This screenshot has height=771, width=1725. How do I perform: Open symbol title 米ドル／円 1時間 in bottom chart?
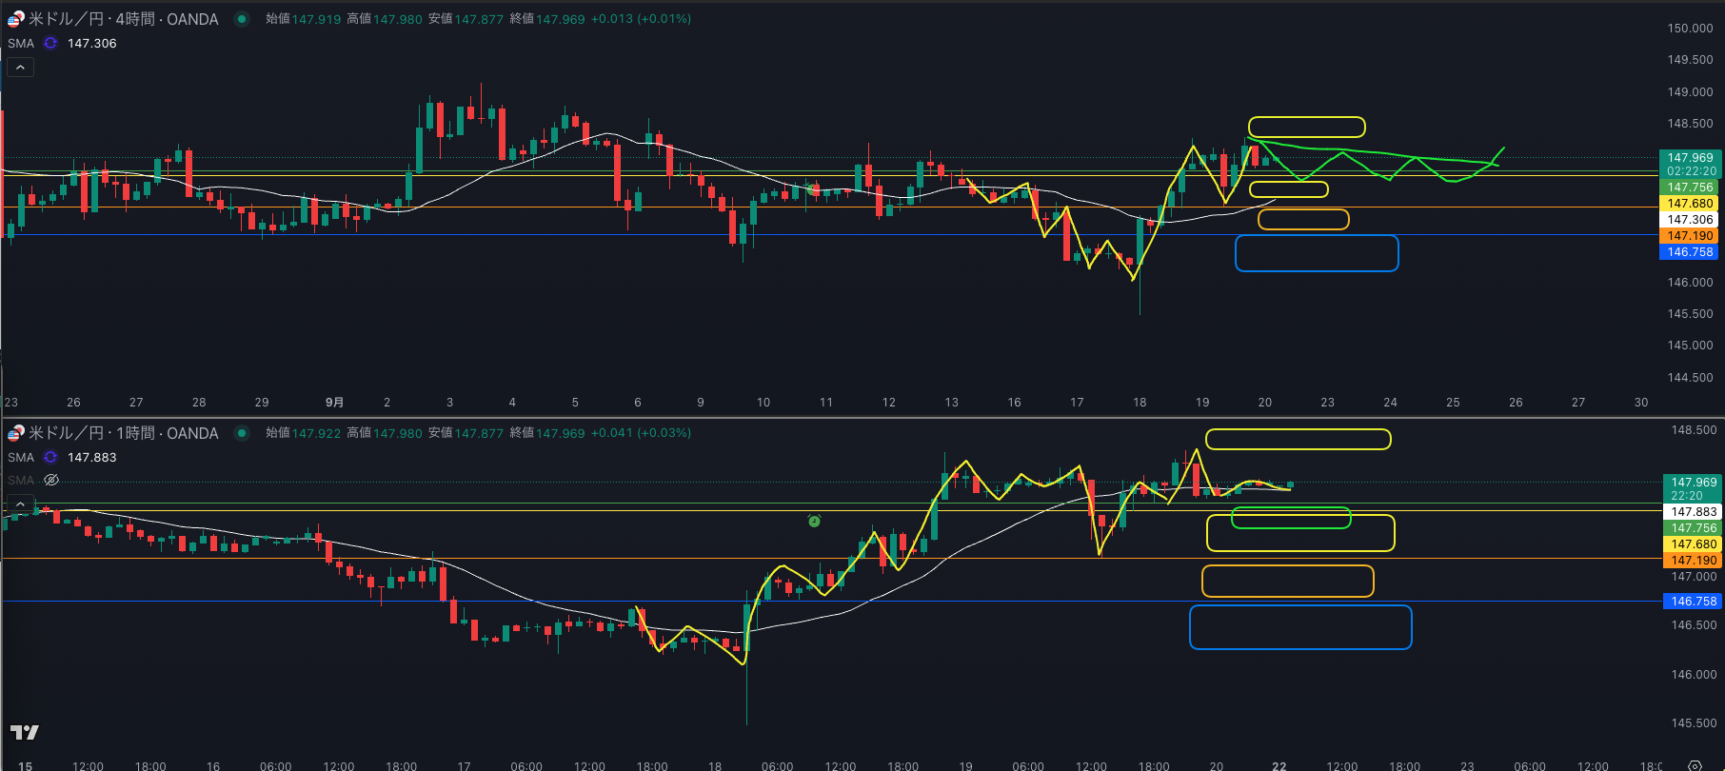124,433
